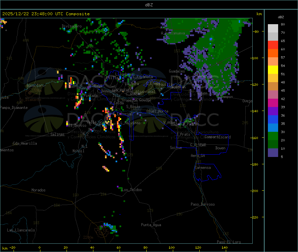The height and width of the screenshot is (252, 298).
Task: Select the dark orange 57–60 dBZ legend swatch
Action: click(273, 53)
